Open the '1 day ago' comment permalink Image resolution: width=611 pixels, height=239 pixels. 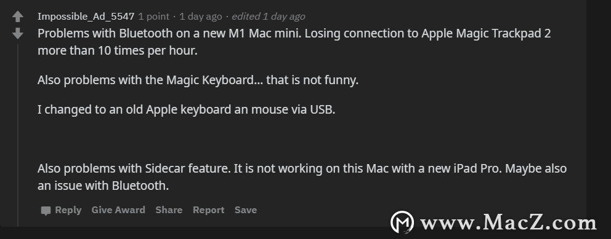(x=201, y=17)
